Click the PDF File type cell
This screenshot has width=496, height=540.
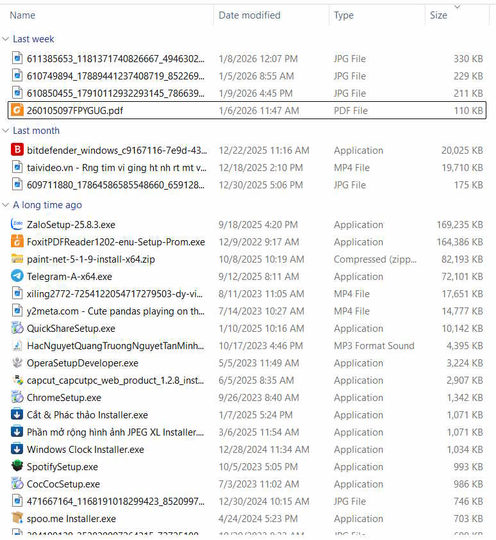coord(351,110)
